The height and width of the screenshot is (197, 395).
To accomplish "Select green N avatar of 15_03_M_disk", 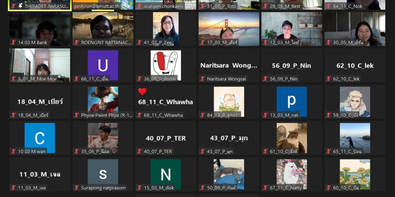I will pos(166,174).
